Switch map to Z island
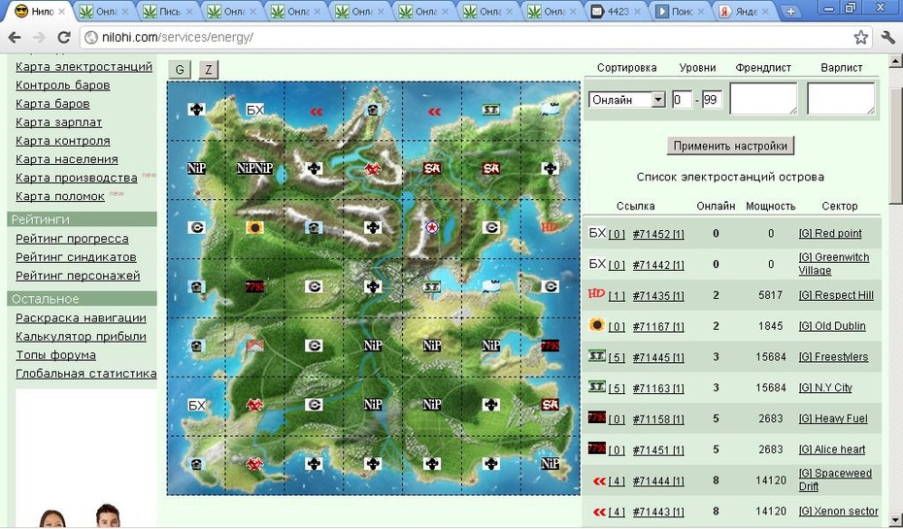This screenshot has height=529, width=903. (209, 70)
